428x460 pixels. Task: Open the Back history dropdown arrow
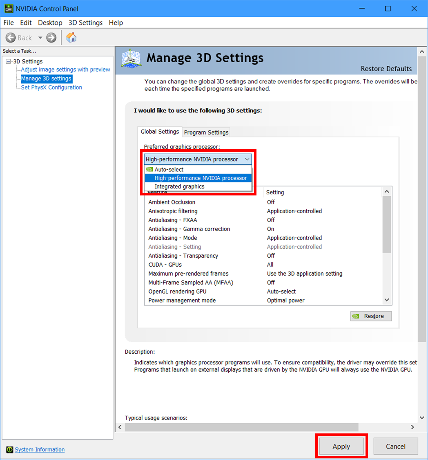(40, 38)
